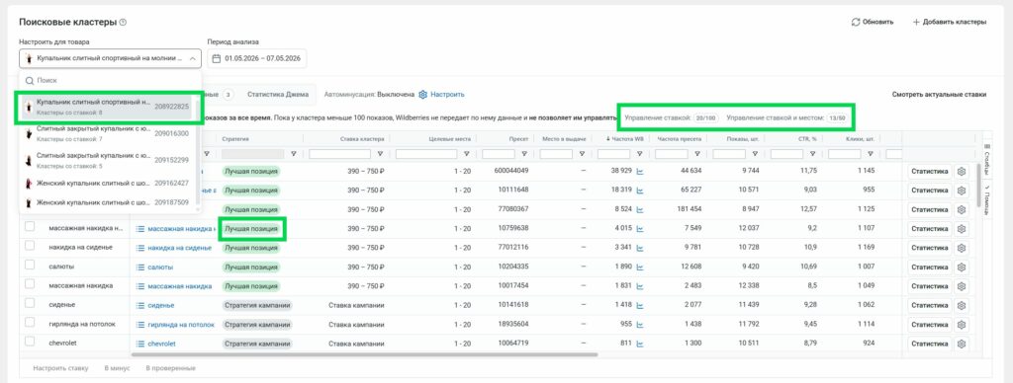Tick the chevrolet row checkbox

(x=29, y=343)
